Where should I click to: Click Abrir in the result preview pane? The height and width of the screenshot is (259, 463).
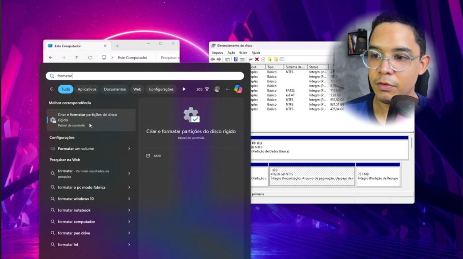click(157, 156)
